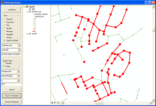Click the orange legend line for rating 4
The image size is (156, 106).
(34, 29)
